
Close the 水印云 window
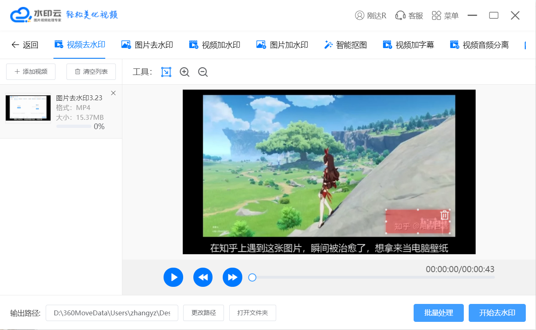tap(515, 15)
